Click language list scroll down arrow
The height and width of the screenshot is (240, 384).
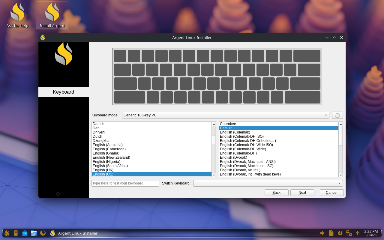214,175
